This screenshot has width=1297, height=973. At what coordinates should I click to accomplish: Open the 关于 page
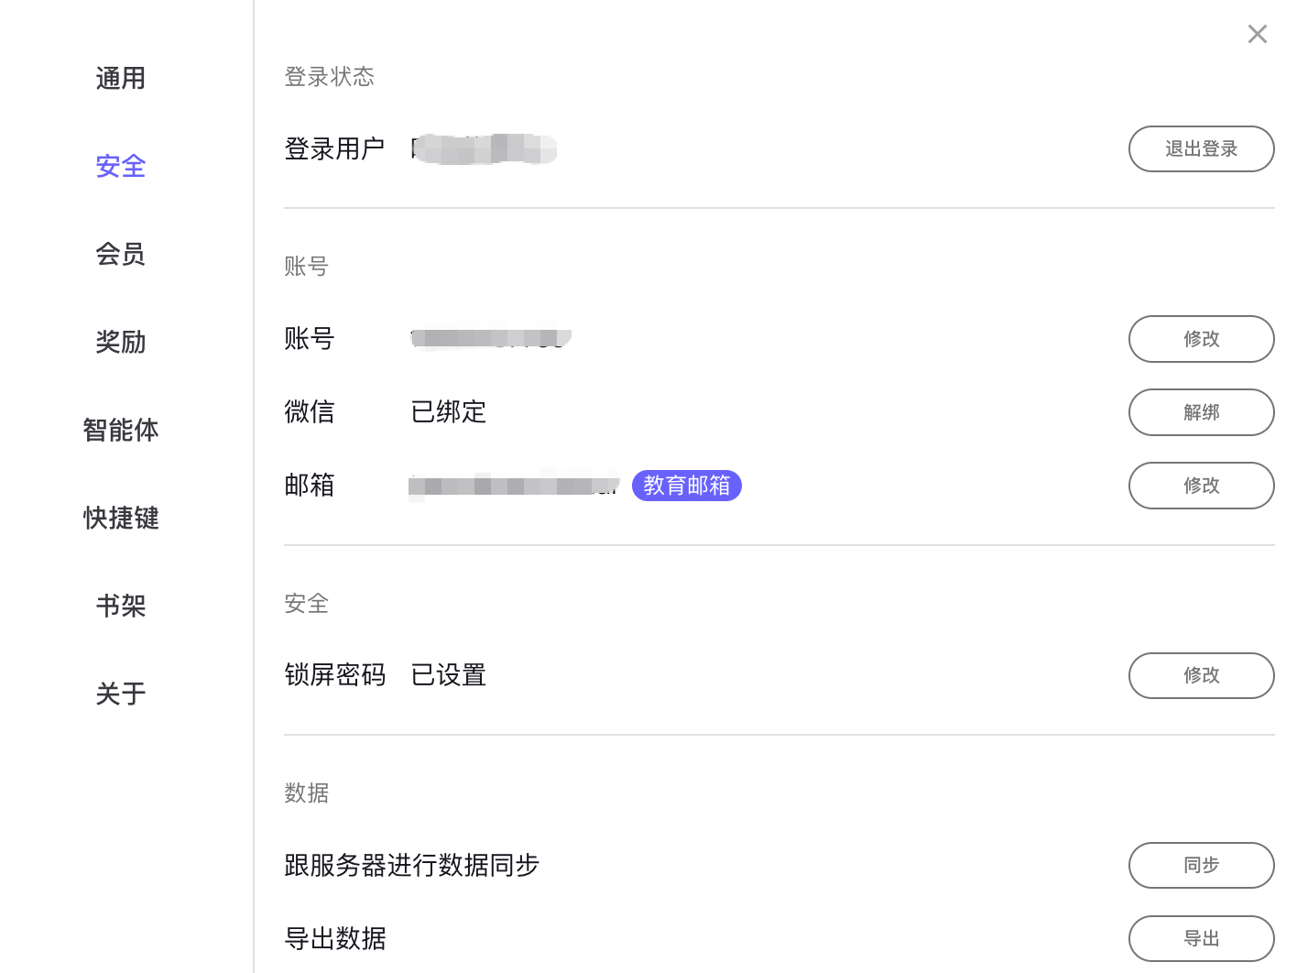click(121, 694)
